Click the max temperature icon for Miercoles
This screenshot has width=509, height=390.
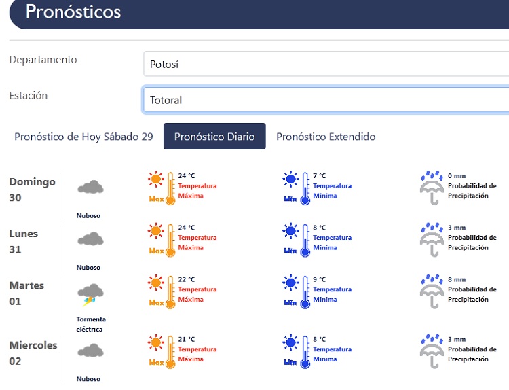pyautogui.click(x=162, y=351)
